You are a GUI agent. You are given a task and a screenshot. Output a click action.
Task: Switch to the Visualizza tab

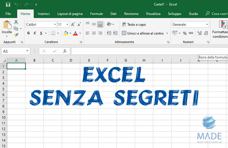coord(153,14)
